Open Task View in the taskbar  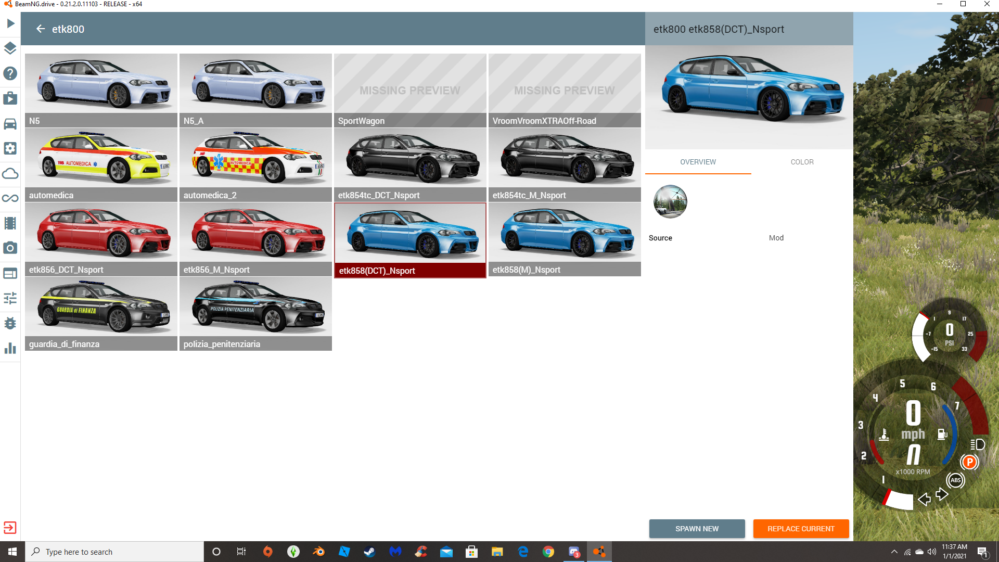(241, 552)
